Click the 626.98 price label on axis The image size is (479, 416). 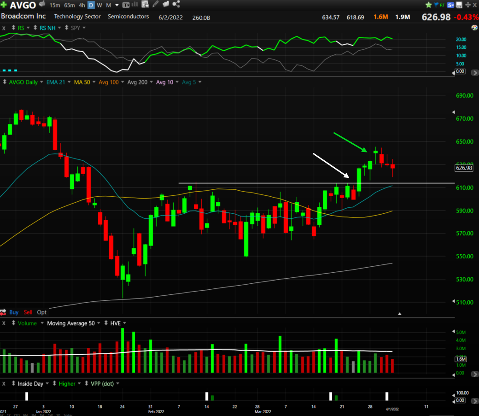tap(464, 168)
